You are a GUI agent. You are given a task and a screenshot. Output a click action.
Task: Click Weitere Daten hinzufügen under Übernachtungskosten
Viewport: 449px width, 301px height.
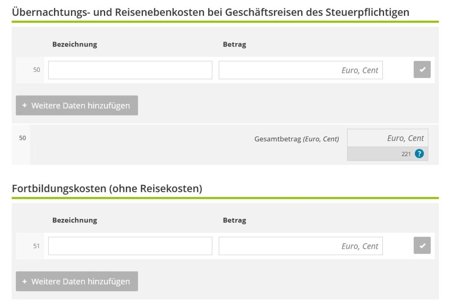[77, 105]
